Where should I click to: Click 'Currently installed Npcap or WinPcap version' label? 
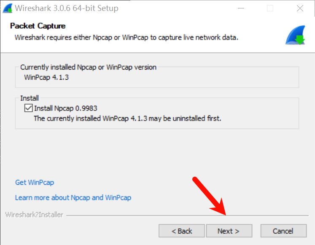tap(88, 67)
